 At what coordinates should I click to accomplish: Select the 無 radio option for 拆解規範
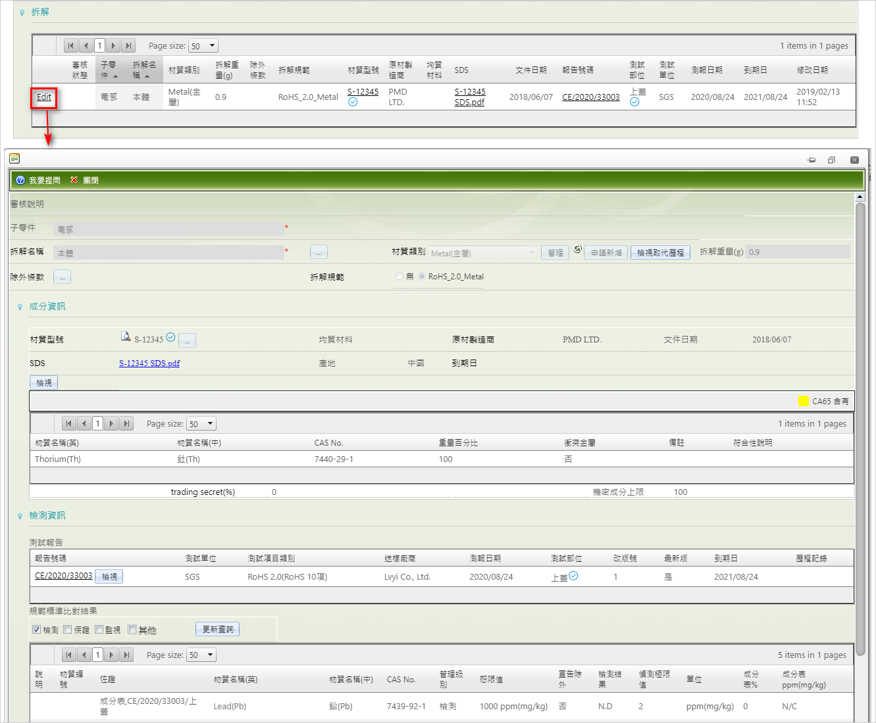399,276
